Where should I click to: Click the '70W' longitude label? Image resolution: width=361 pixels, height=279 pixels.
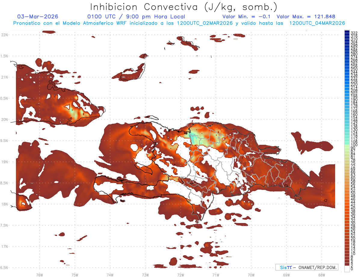[x=251, y=275]
